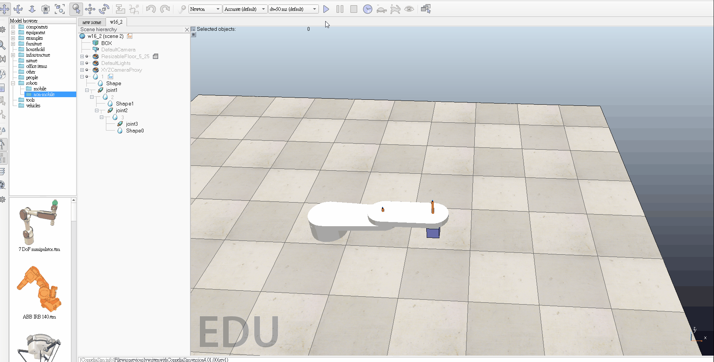The height and width of the screenshot is (362, 714).
Task: Expand the ResizableFloor_5_25 node
Action: pos(82,57)
